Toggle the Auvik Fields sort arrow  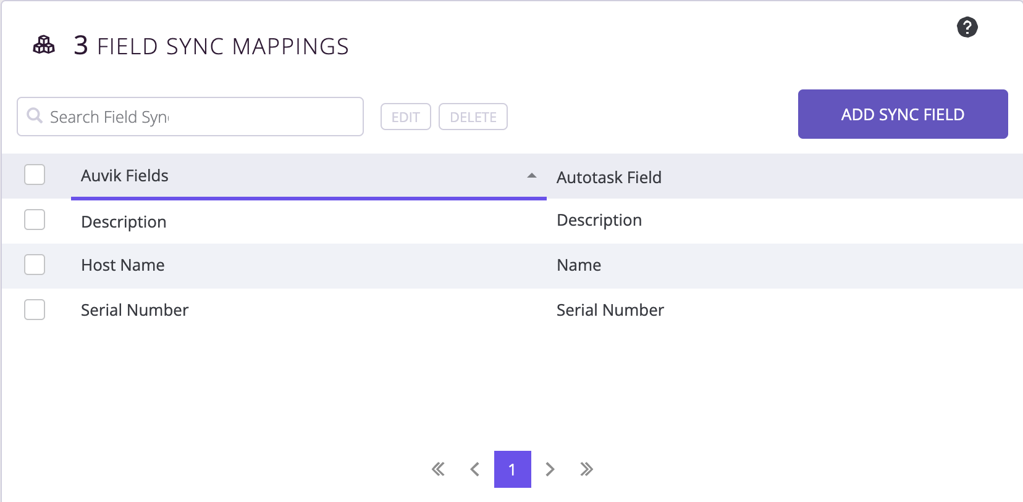pos(531,176)
